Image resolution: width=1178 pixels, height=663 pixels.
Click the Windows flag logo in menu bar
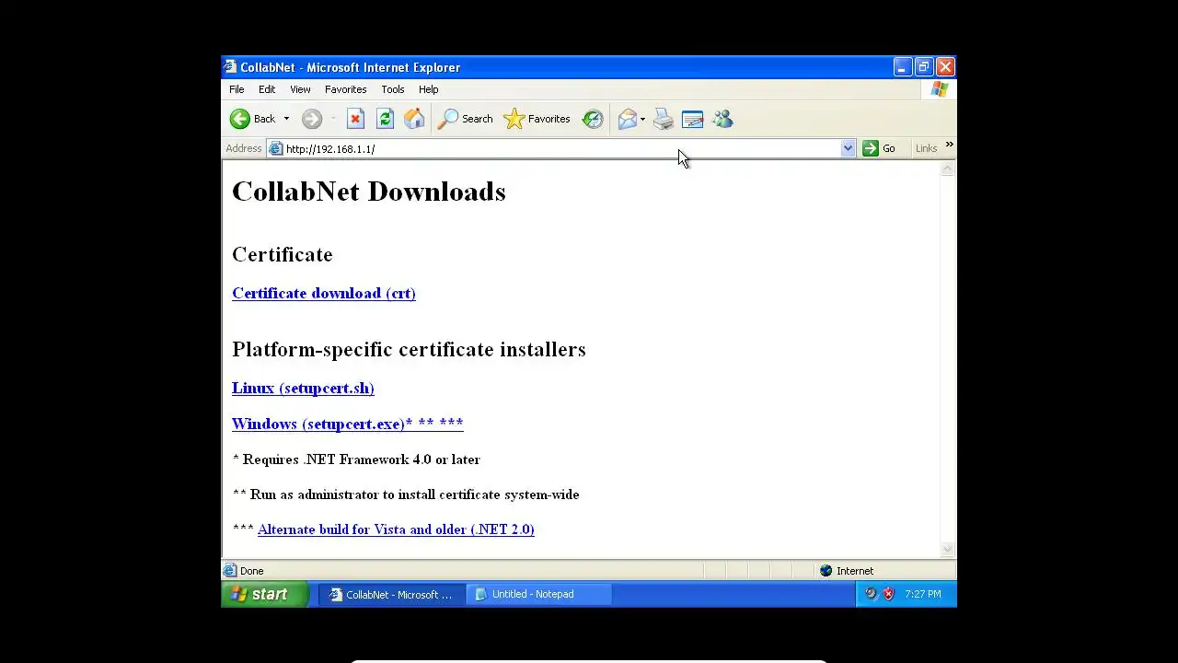pos(939,89)
